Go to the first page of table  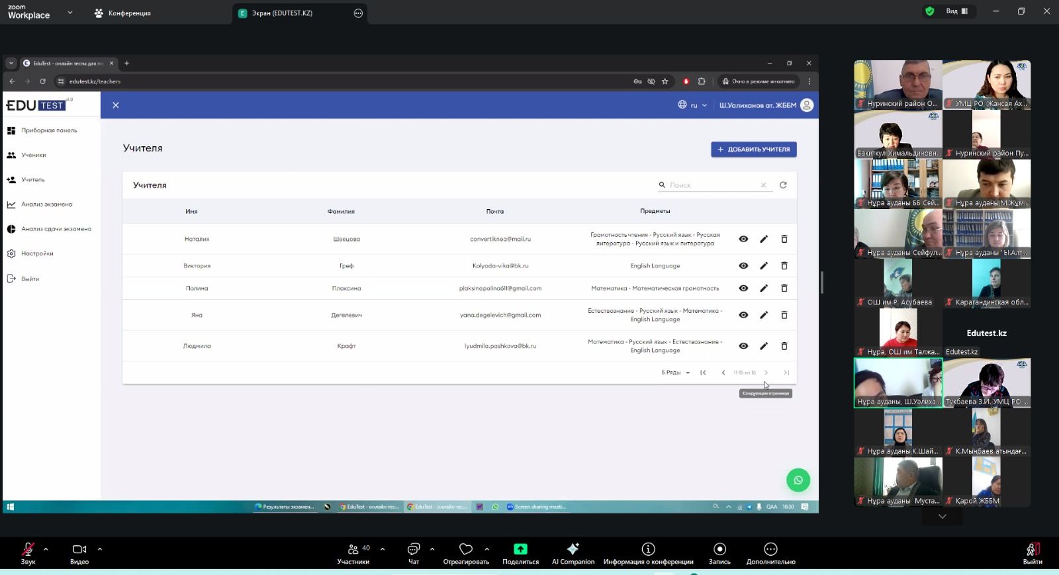pos(703,373)
